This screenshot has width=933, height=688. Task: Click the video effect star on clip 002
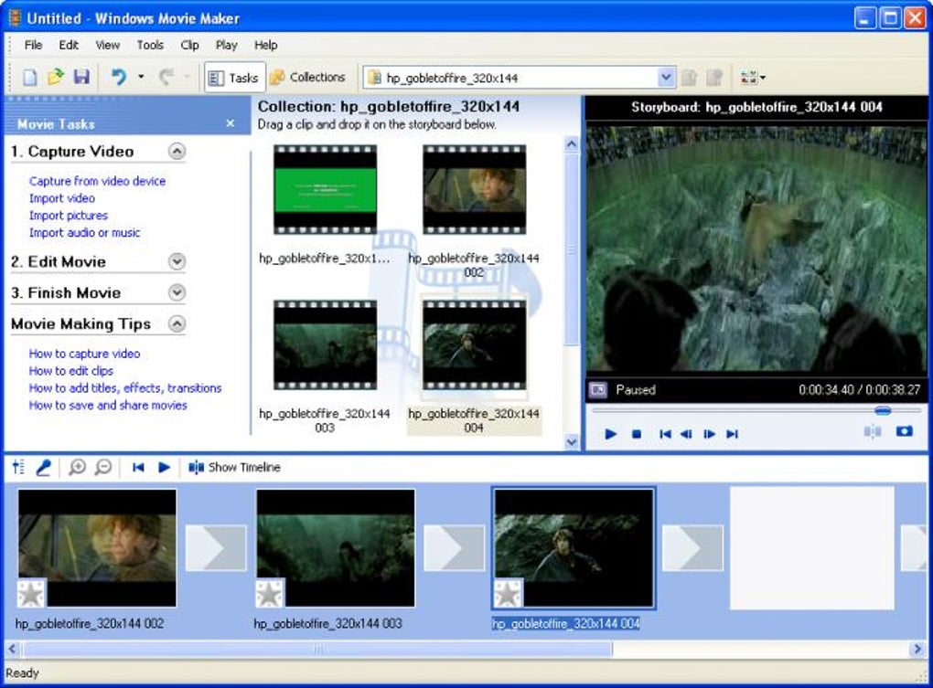tap(31, 594)
